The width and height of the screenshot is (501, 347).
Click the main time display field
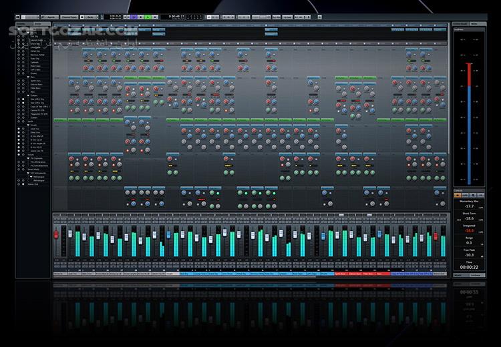coord(172,17)
